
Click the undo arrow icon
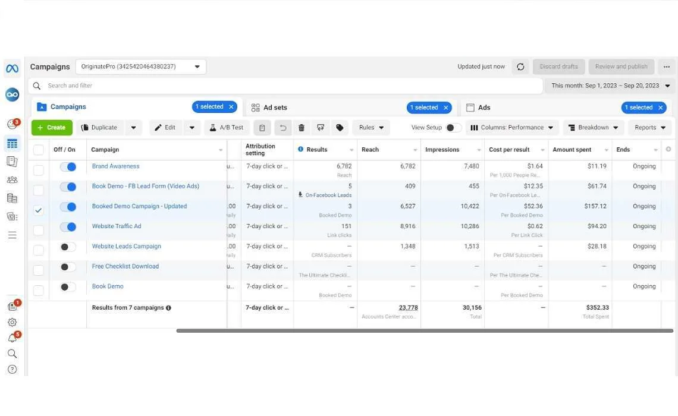coord(283,128)
